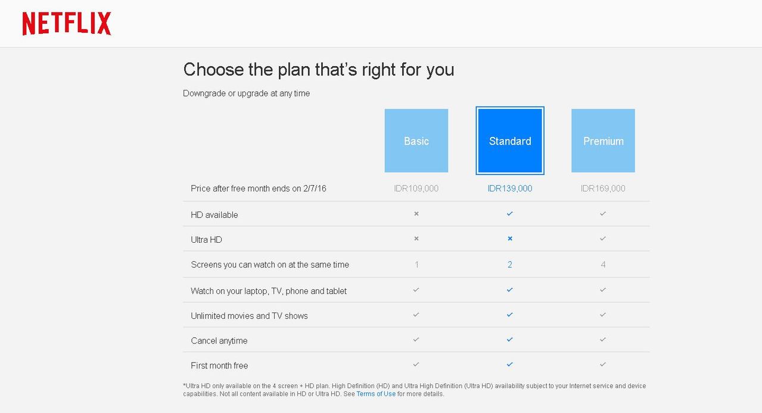
Task: Click the Premium price IDR169,000
Action: tap(603, 189)
